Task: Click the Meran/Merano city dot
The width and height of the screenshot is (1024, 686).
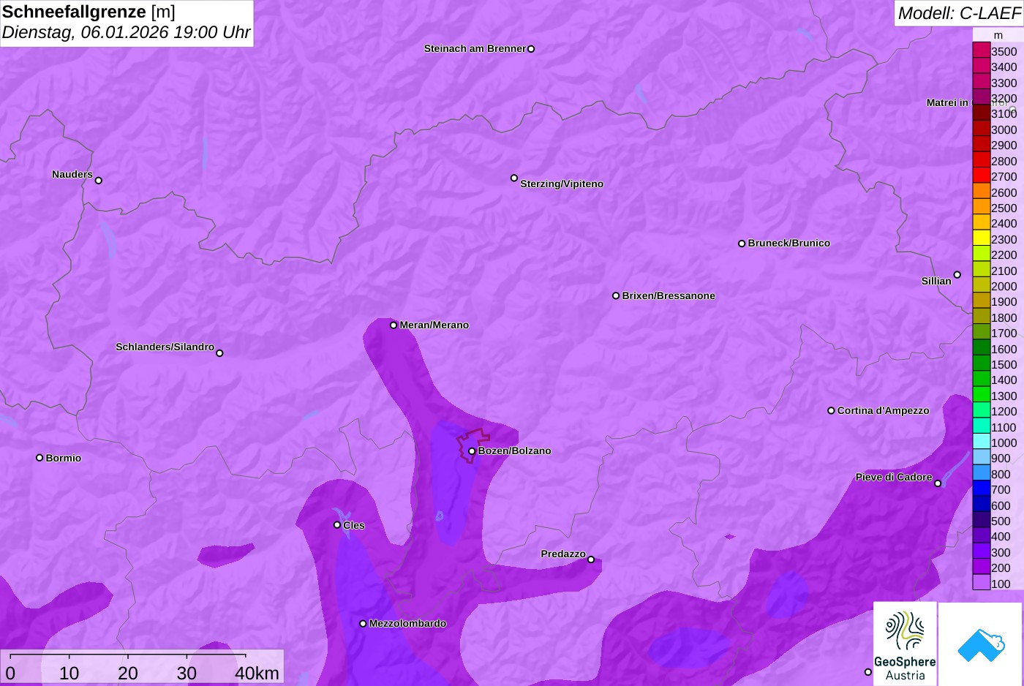Action: click(394, 325)
